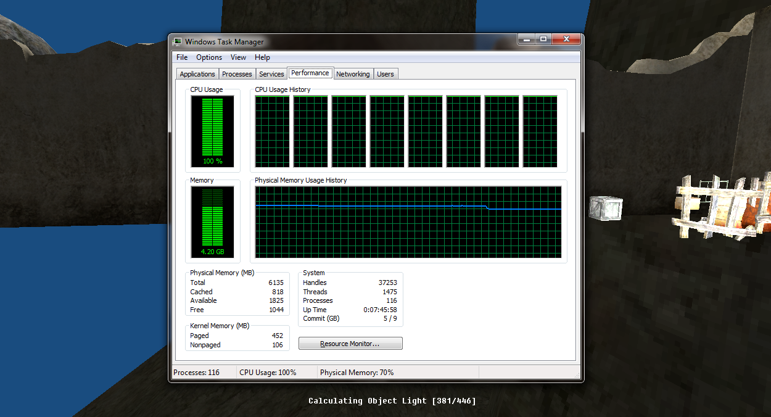The width and height of the screenshot is (771, 417).
Task: Click the System Processes value 116
Action: tap(392, 300)
